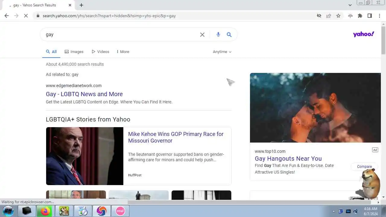This screenshot has width=386, height=217.
Task: Open the Mike Kehoe story thumbnail
Action: click(85, 156)
